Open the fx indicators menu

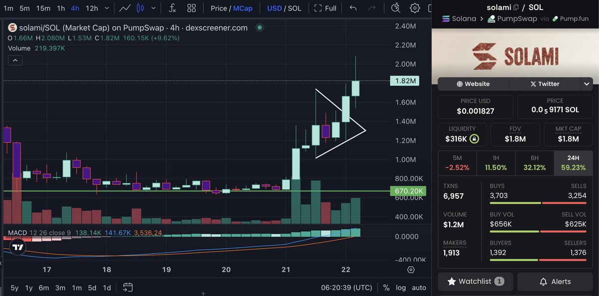point(172,8)
